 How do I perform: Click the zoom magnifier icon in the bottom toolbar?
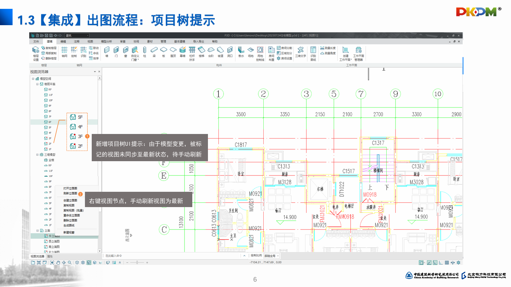coord(70,263)
